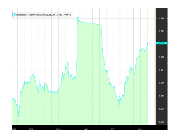Click the 0.984 y-axis value

(161, 109)
